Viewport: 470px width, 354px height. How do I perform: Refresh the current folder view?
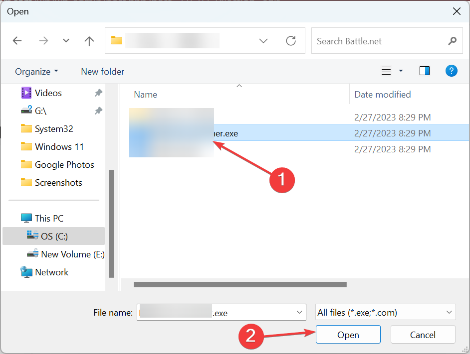[291, 41]
